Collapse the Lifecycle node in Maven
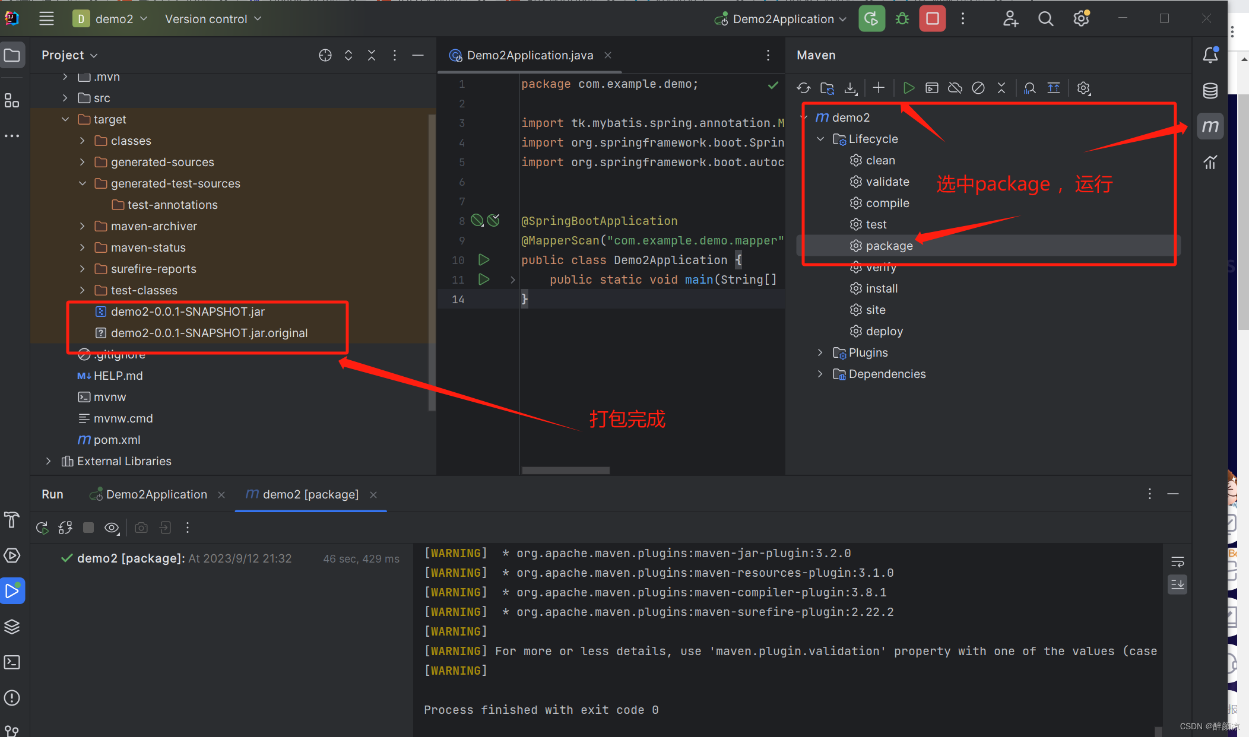Screen dimensions: 1249x737 (820, 139)
